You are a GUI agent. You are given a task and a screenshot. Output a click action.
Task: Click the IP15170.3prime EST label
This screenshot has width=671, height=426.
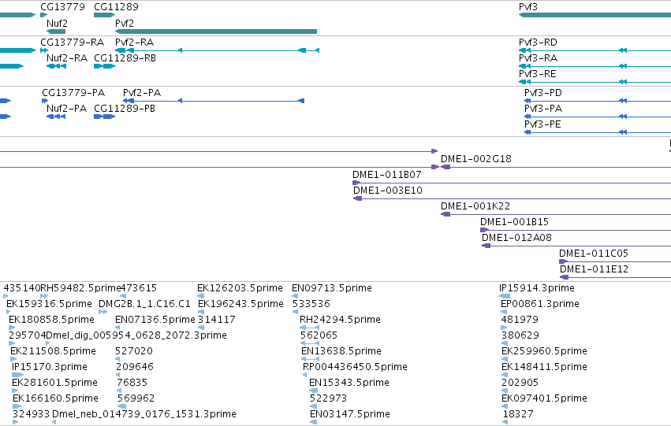[50, 368]
